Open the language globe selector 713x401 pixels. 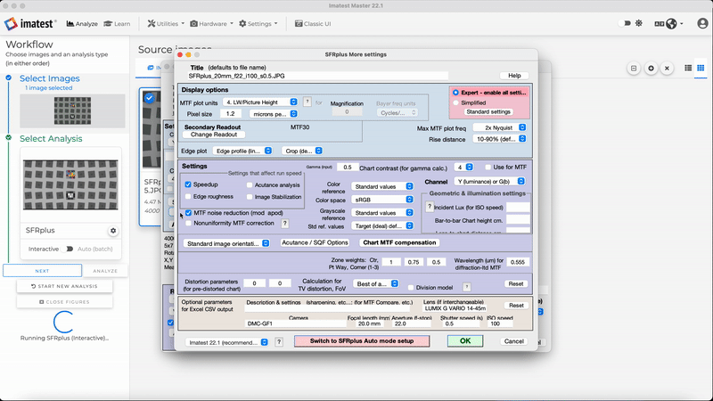point(671,24)
